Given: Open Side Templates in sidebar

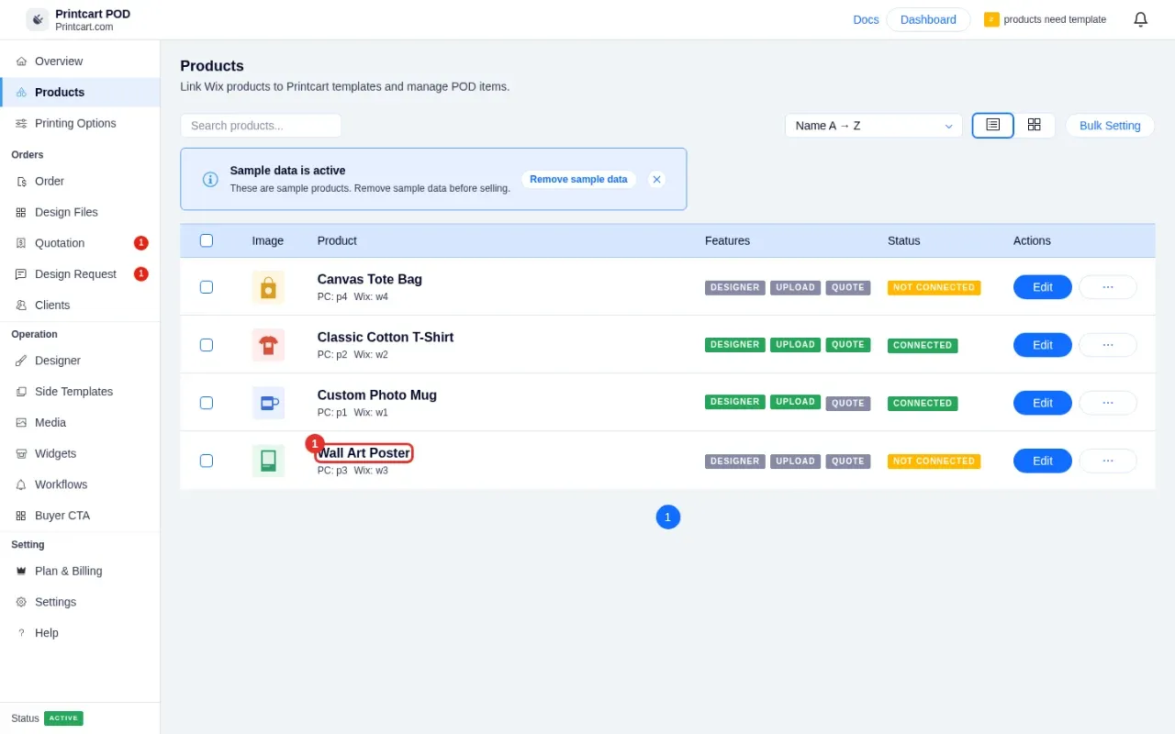Looking at the screenshot, I should coord(80,392).
